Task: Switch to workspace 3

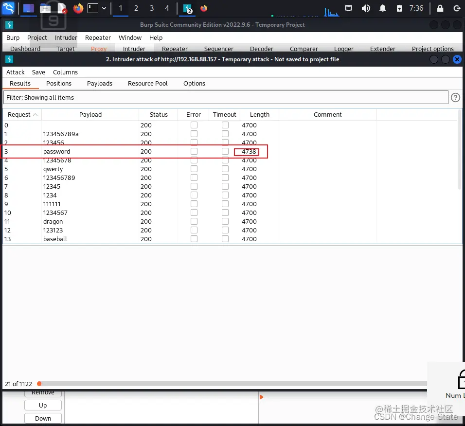Action: (x=152, y=8)
